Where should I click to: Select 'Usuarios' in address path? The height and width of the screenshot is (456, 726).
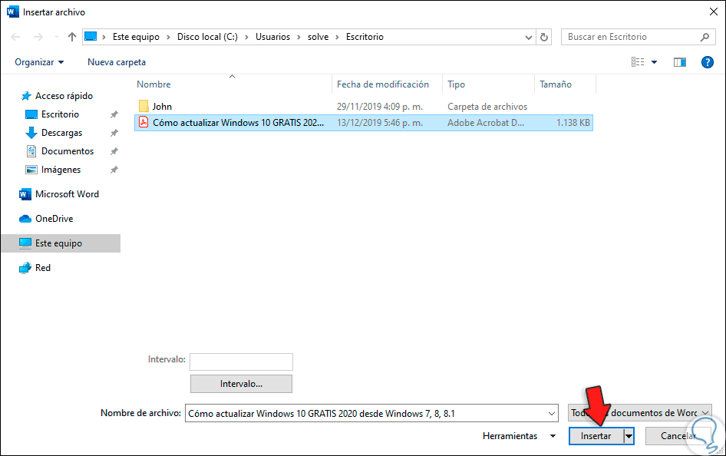[272, 37]
